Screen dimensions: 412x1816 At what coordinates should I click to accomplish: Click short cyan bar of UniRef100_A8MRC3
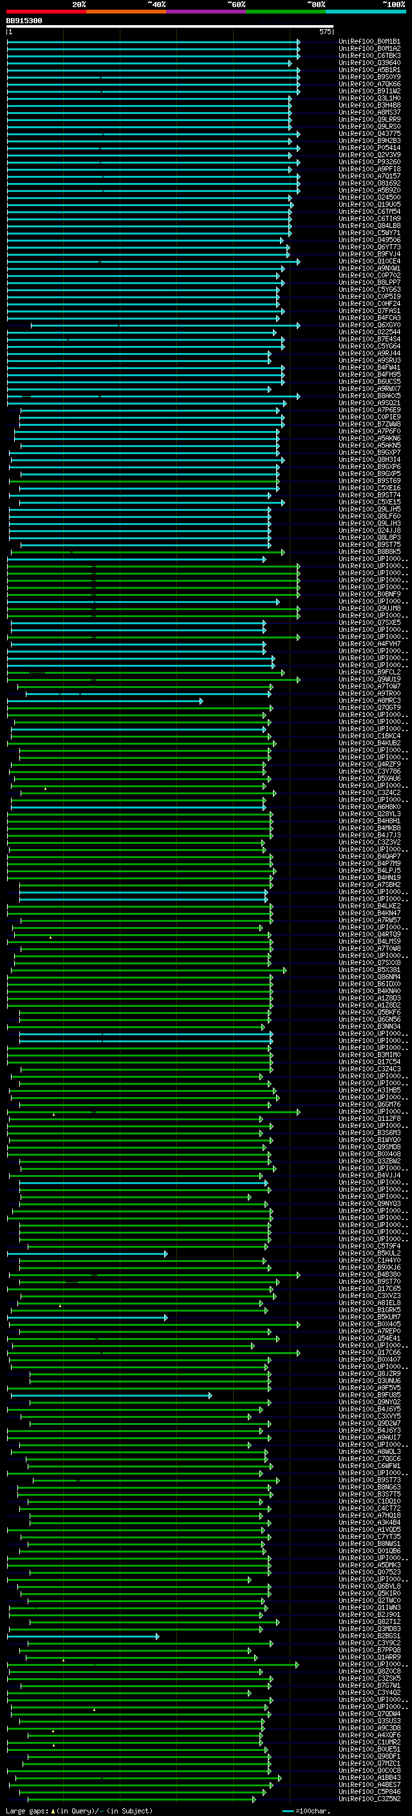(x=105, y=701)
